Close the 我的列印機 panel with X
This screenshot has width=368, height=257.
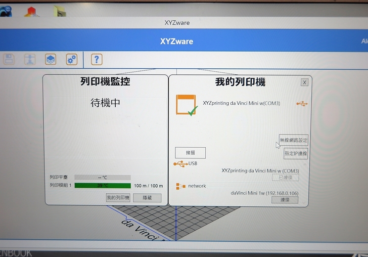tap(304, 82)
